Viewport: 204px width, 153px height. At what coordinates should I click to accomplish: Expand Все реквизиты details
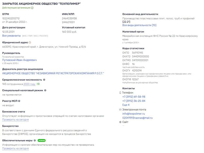[x=11, y=36]
